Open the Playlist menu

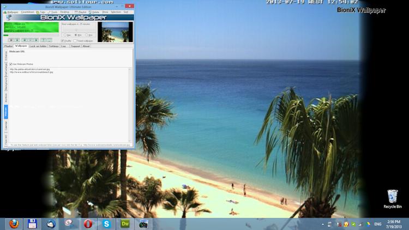tap(80, 12)
